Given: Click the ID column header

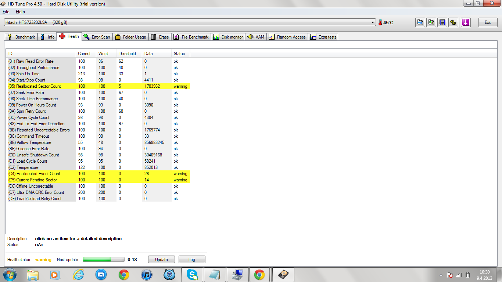Looking at the screenshot, I should click(41, 54).
